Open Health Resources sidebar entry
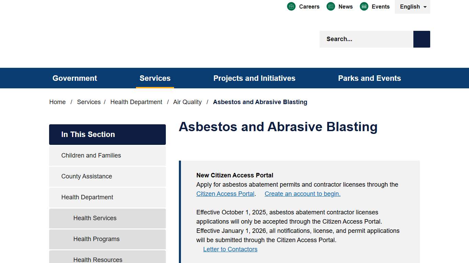This screenshot has width=469, height=263. tap(98, 259)
